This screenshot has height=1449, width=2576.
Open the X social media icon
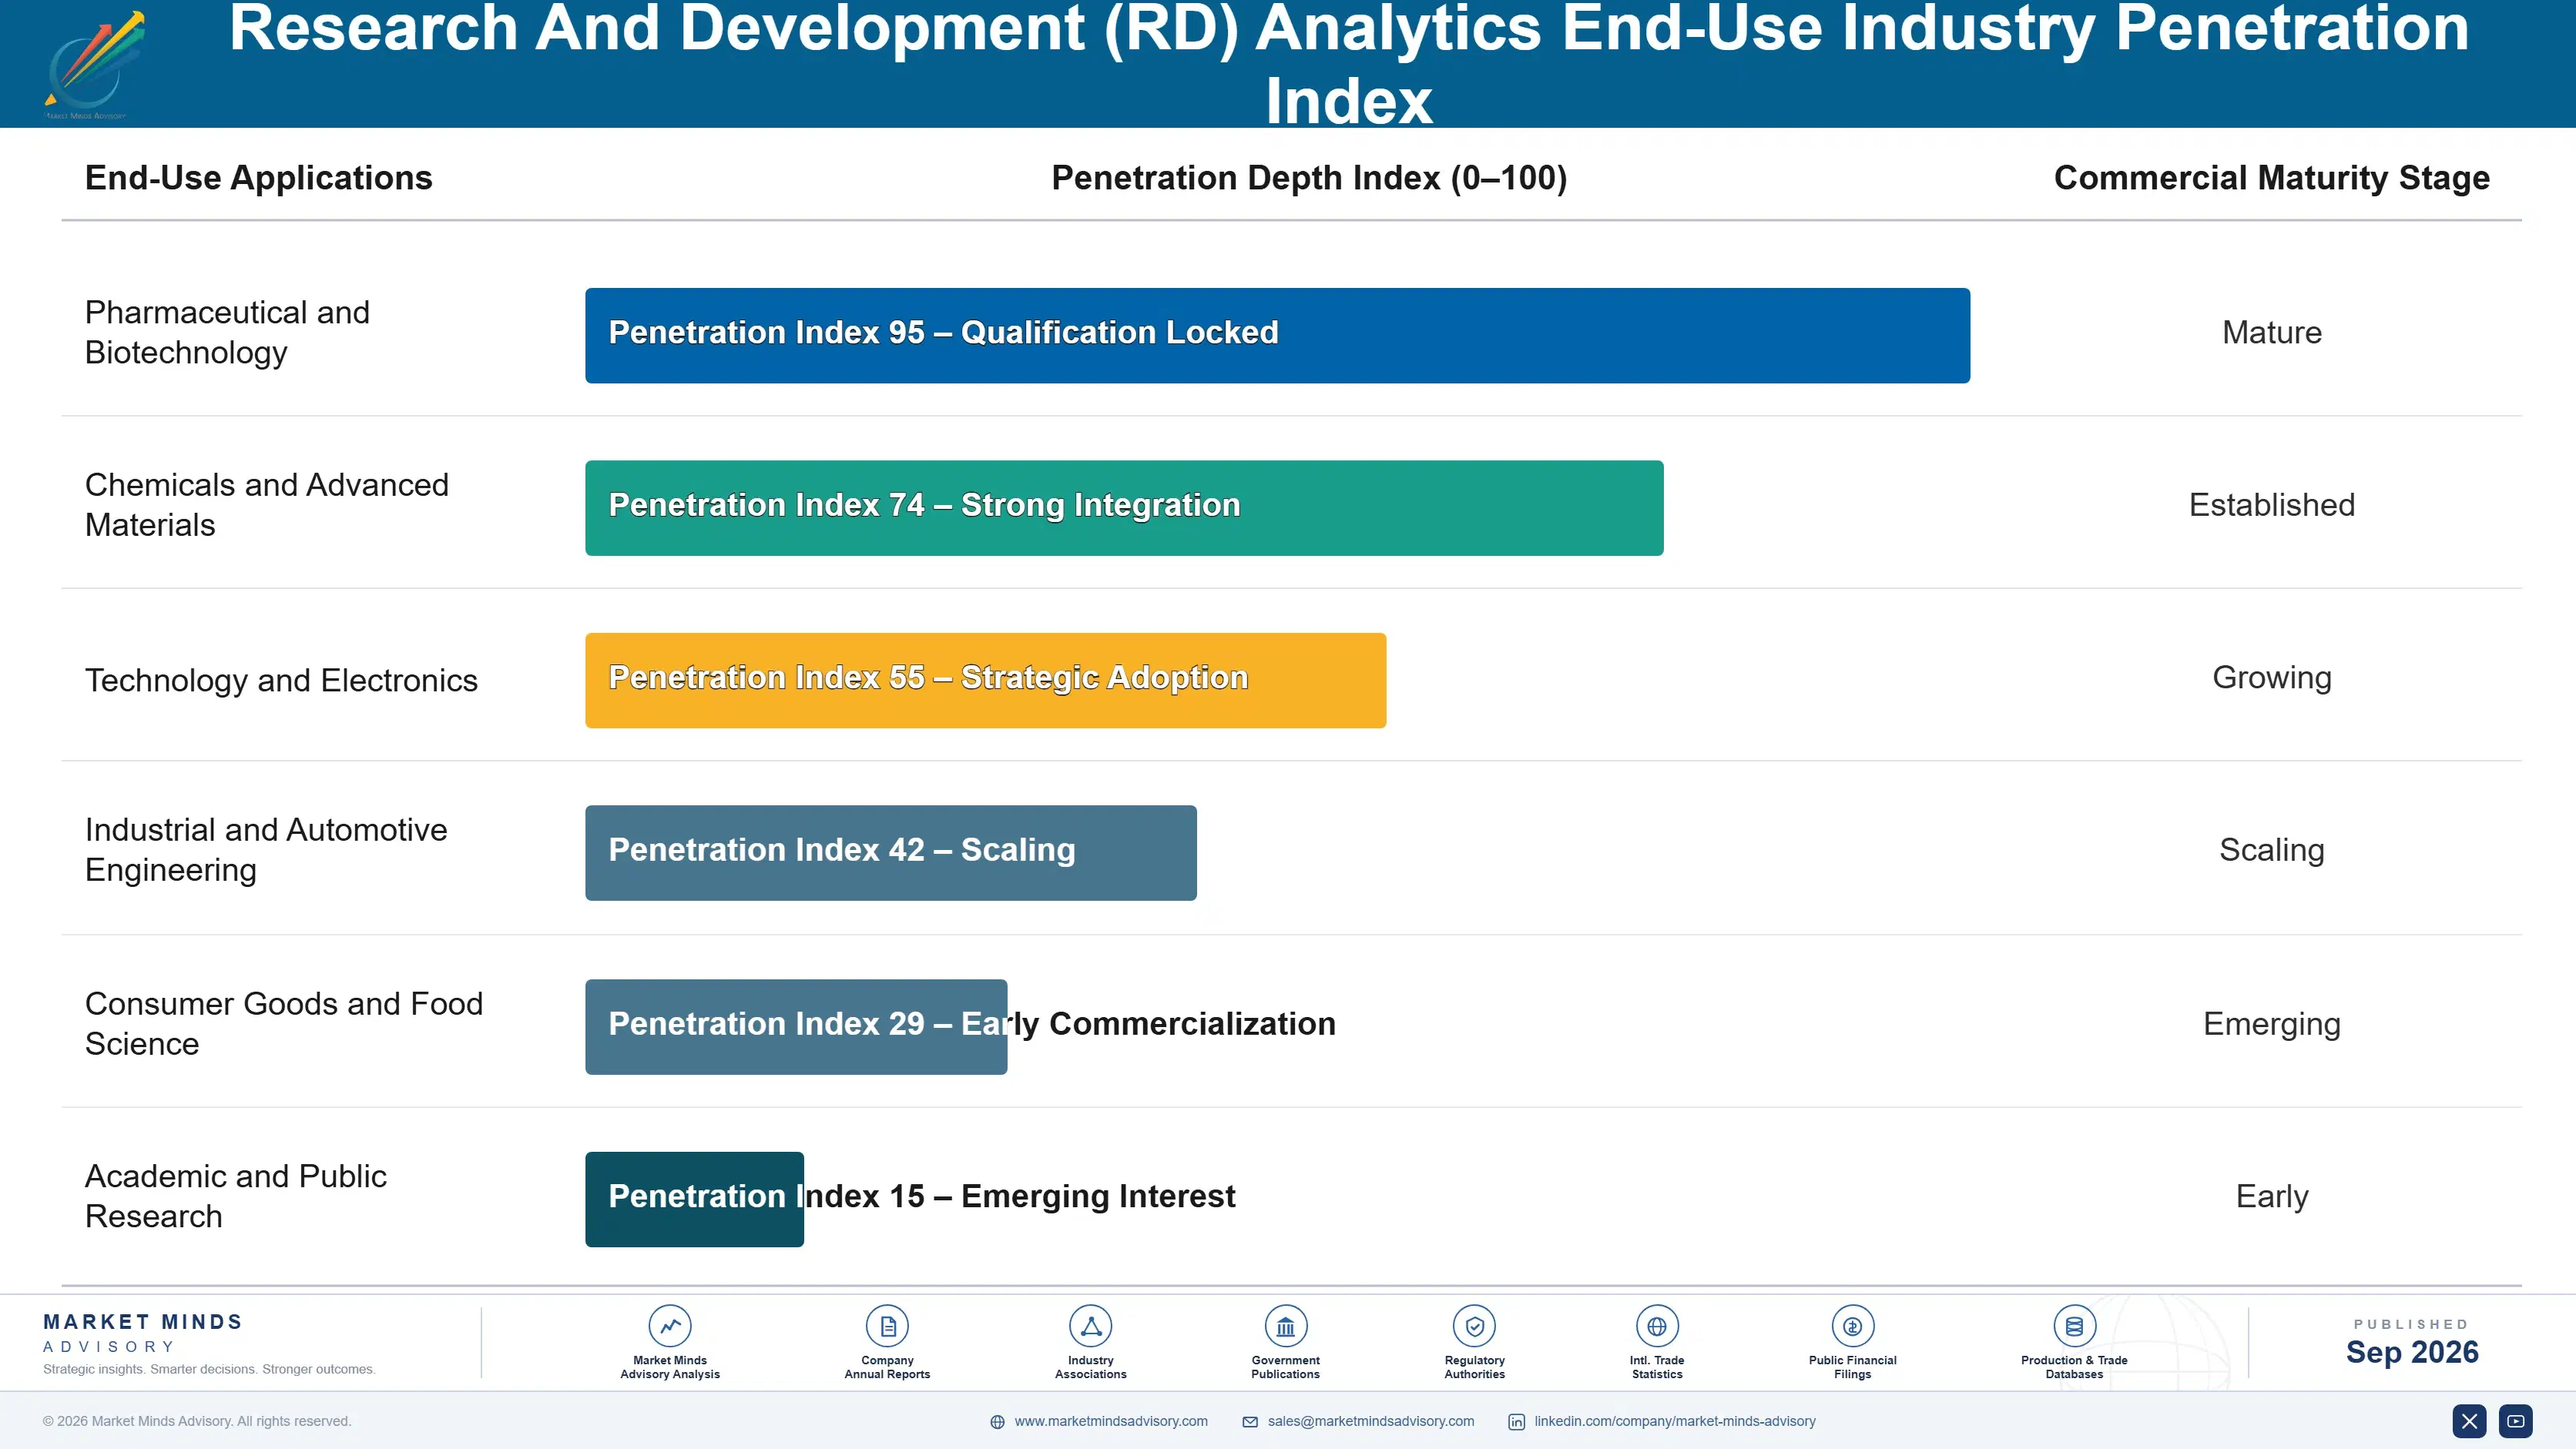click(x=2469, y=1420)
